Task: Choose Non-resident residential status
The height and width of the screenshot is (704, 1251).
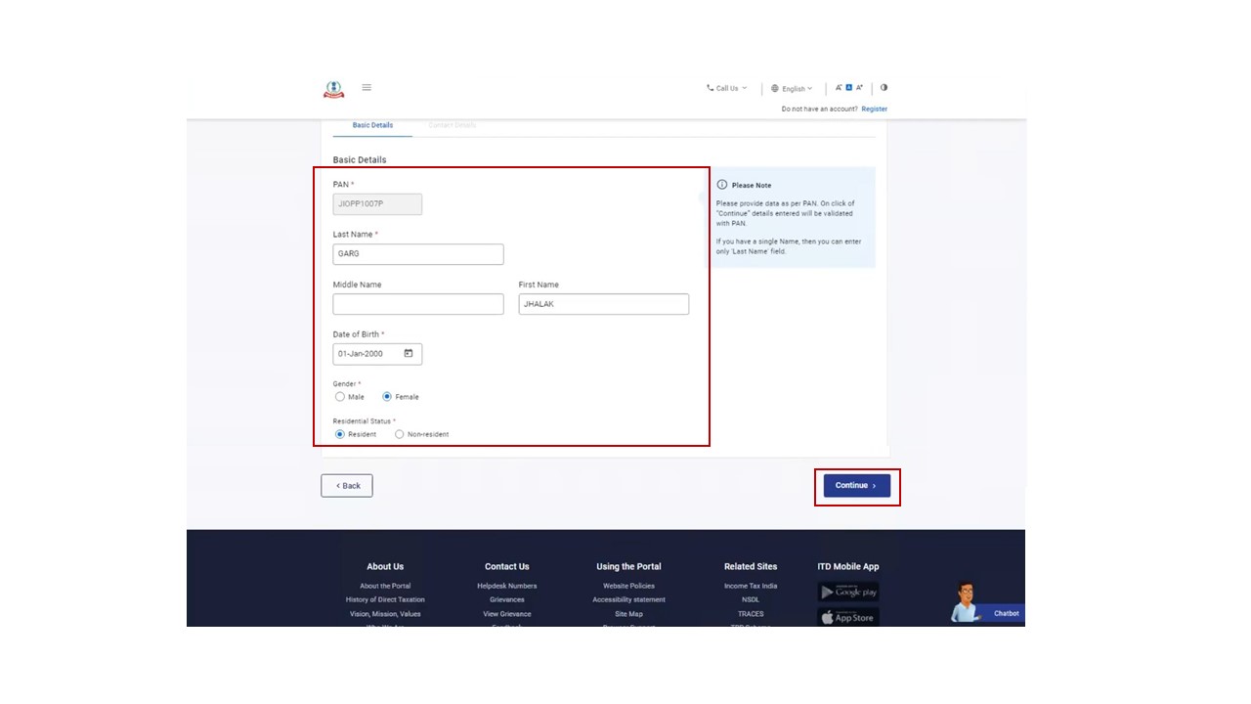Action: point(400,434)
